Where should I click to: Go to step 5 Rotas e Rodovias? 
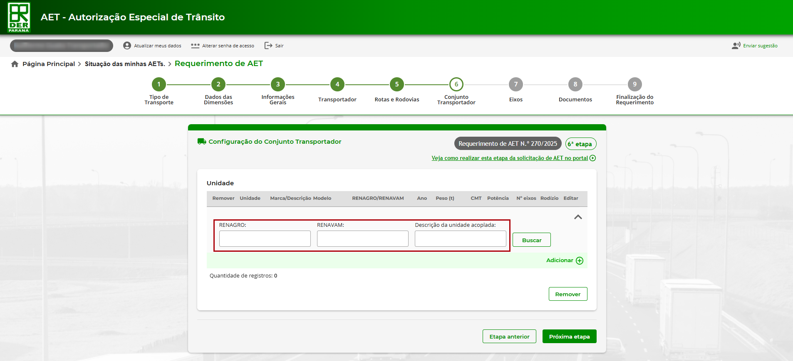397,84
